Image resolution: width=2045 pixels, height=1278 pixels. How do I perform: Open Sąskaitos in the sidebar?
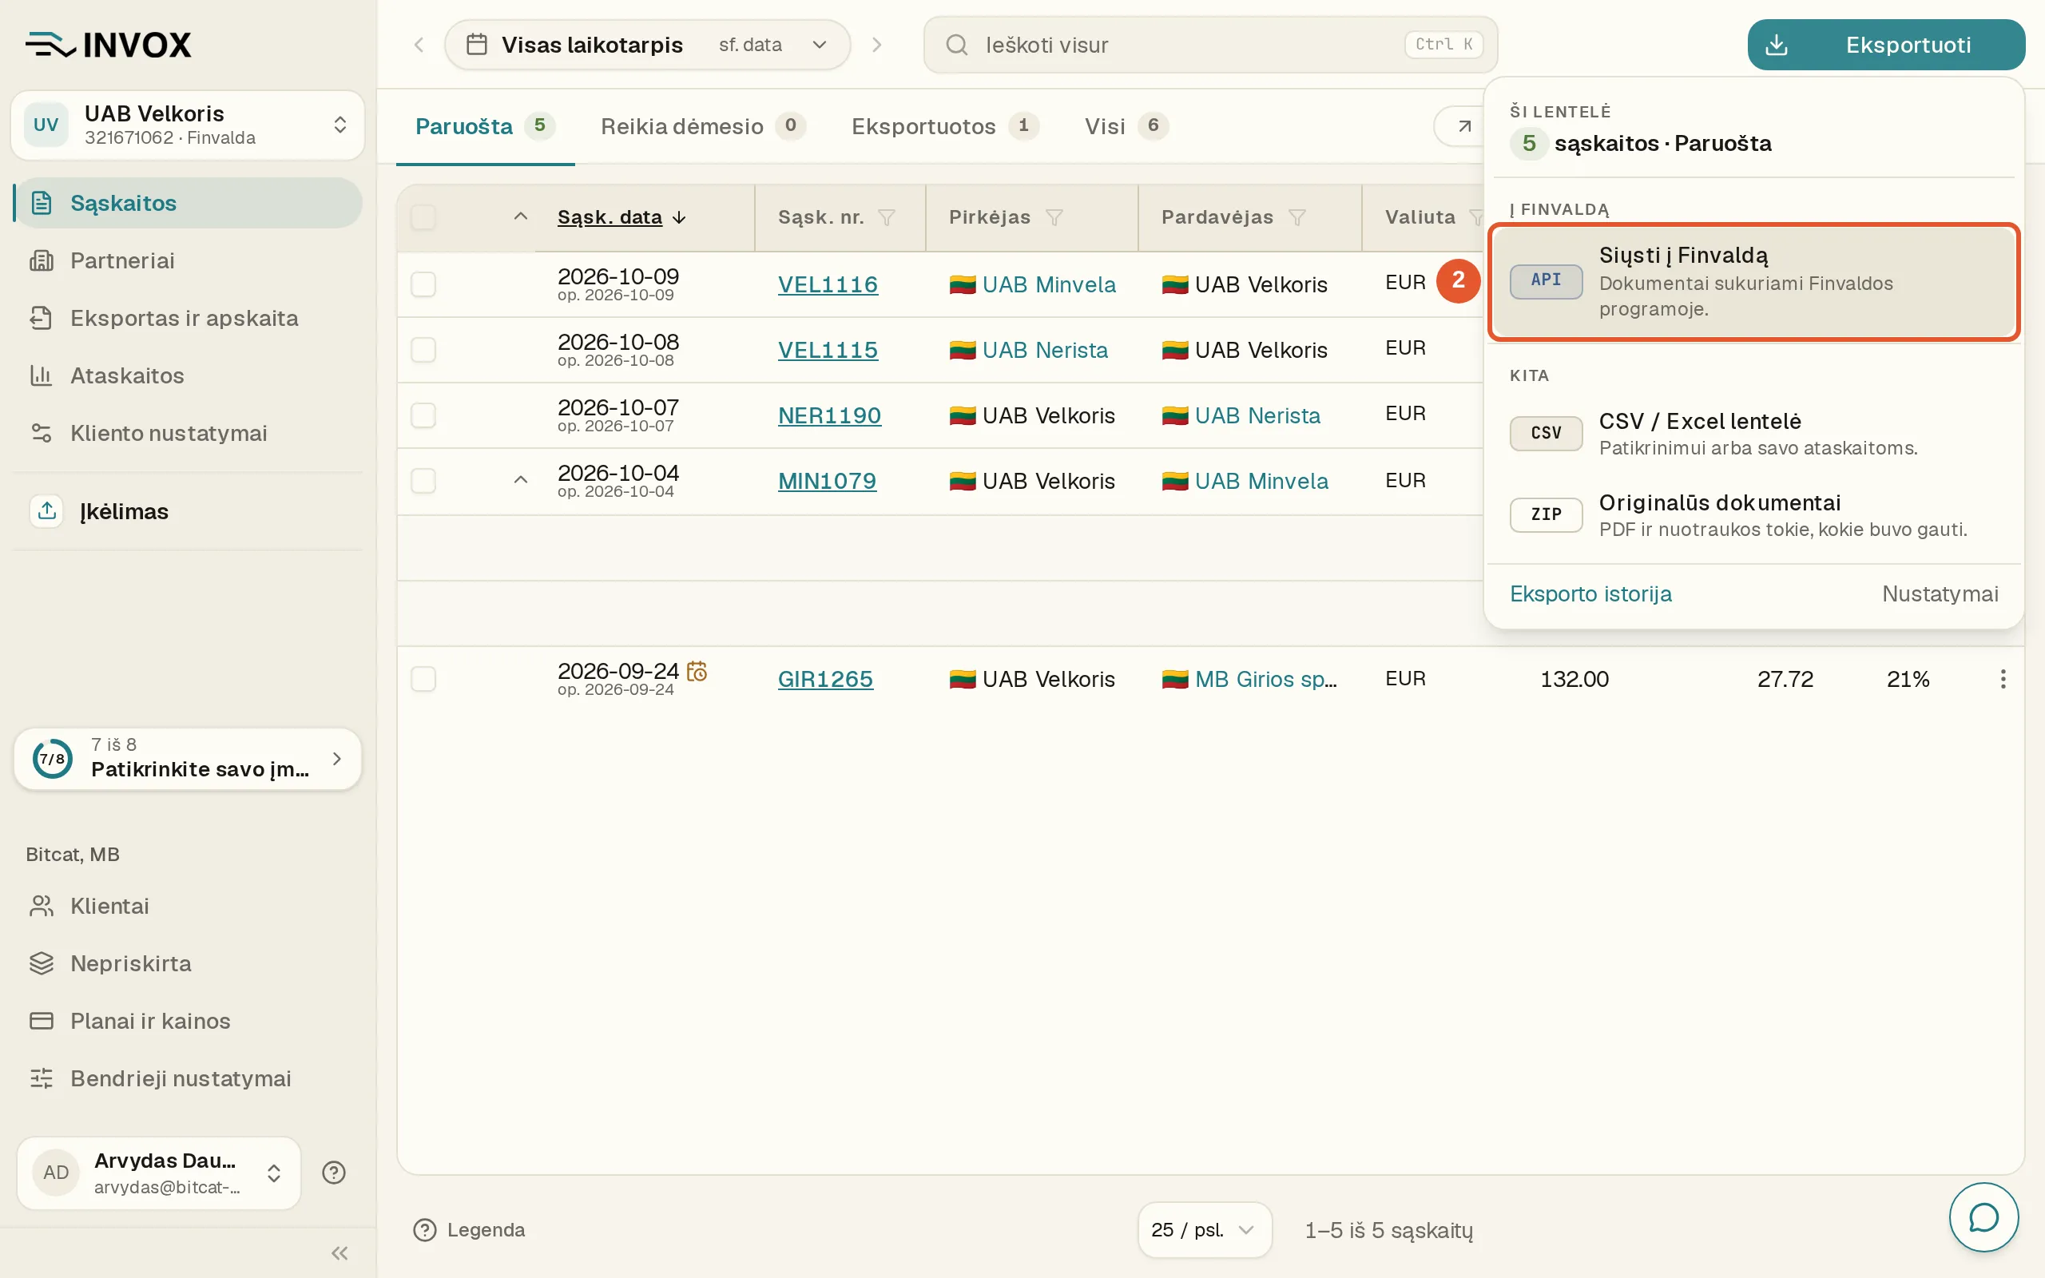coord(188,203)
